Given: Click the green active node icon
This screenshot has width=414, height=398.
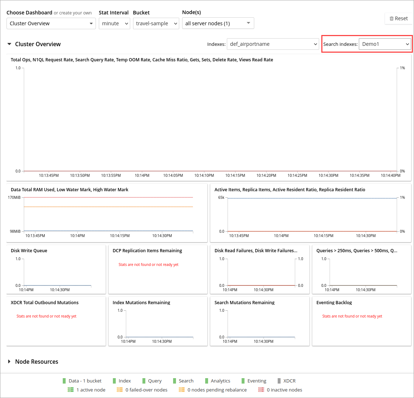Looking at the screenshot, I should pyautogui.click(x=71, y=390).
